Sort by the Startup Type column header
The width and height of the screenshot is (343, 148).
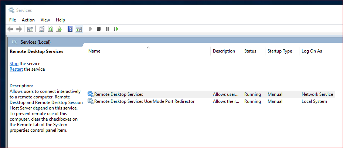pyautogui.click(x=282, y=51)
